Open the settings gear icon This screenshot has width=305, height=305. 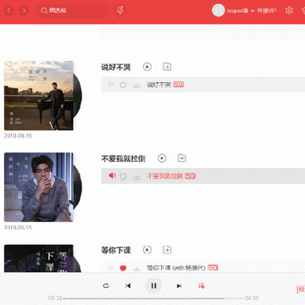click(289, 11)
